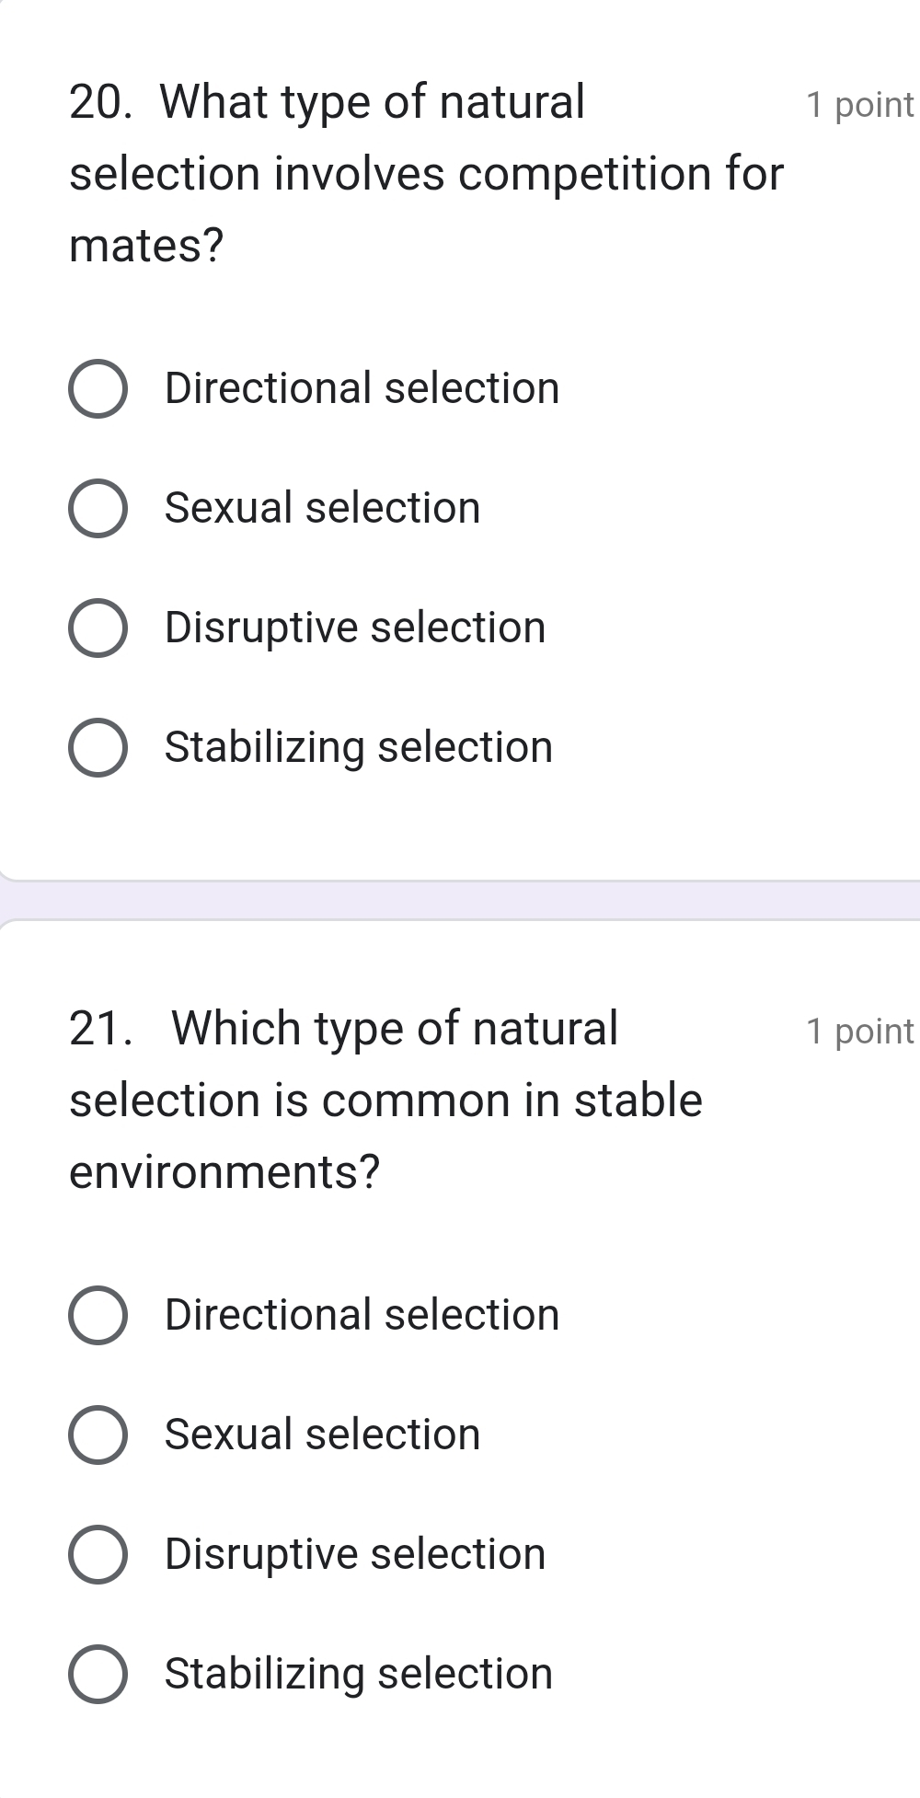Click 'Sexual selection' label text in question 21

pyautogui.click(x=322, y=1435)
